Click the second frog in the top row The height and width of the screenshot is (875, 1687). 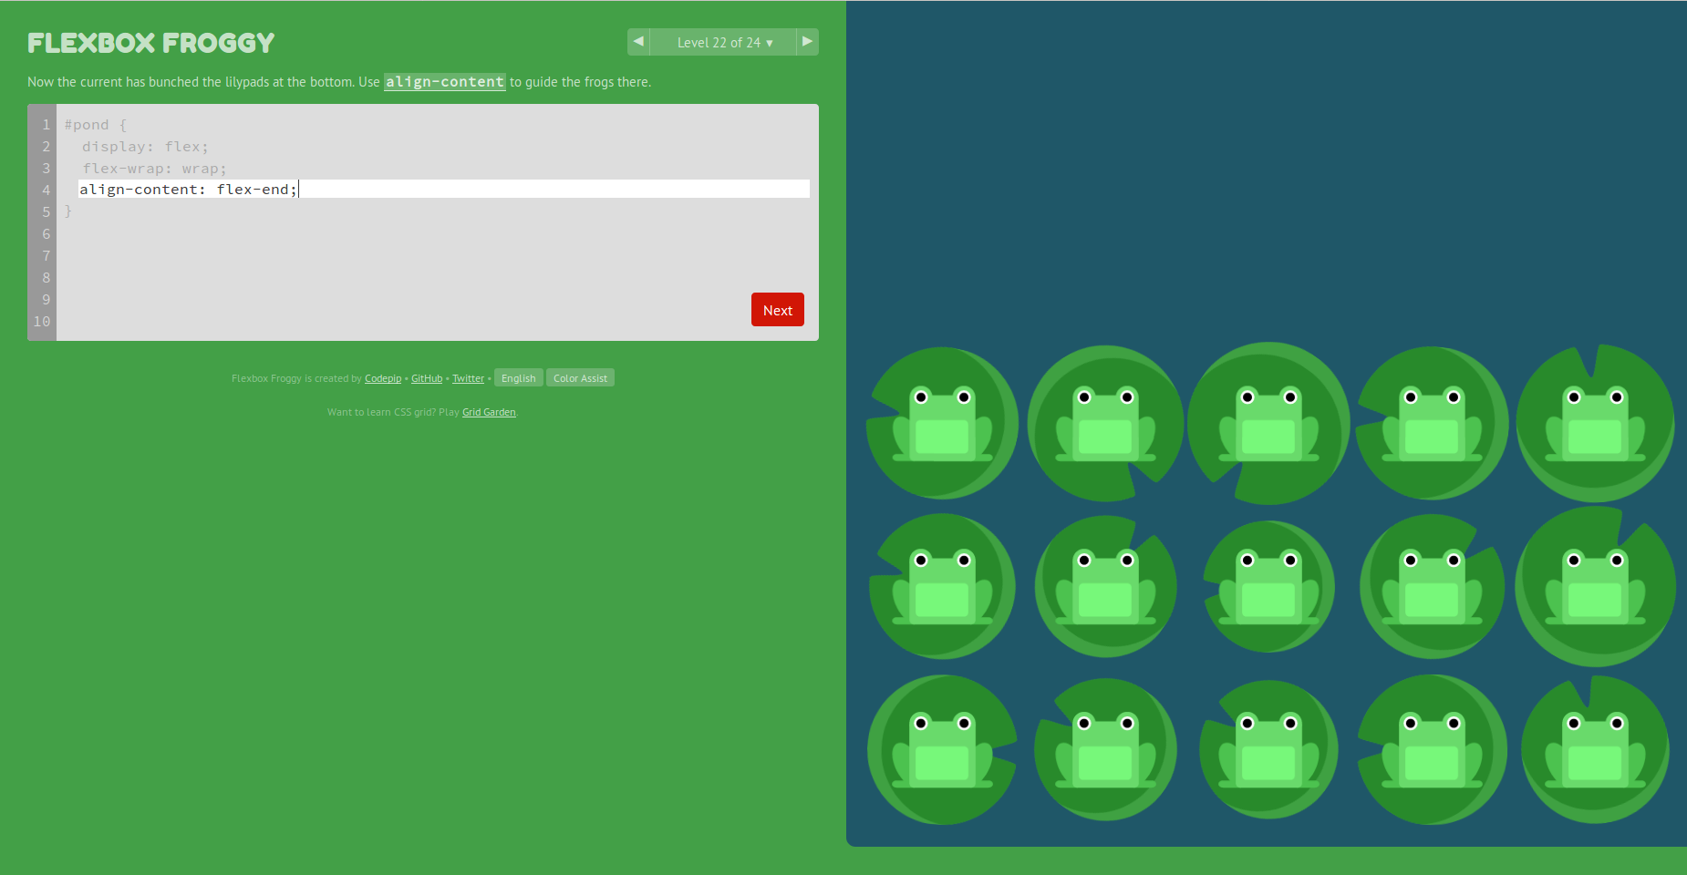pyautogui.click(x=1105, y=425)
